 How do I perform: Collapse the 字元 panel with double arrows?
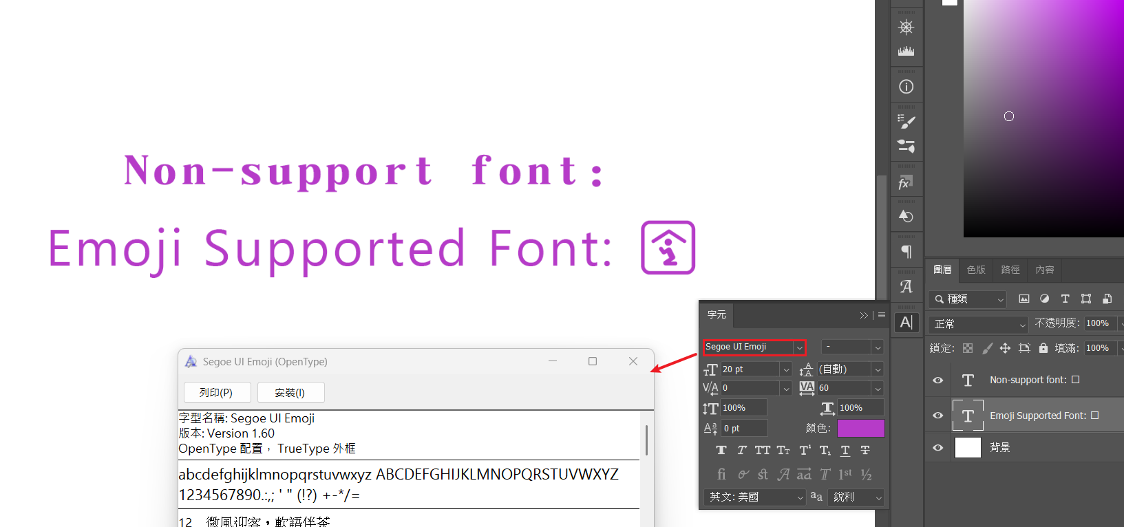(x=864, y=315)
